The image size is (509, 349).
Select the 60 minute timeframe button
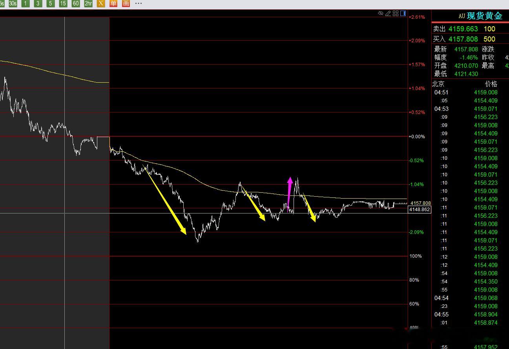click(76, 4)
